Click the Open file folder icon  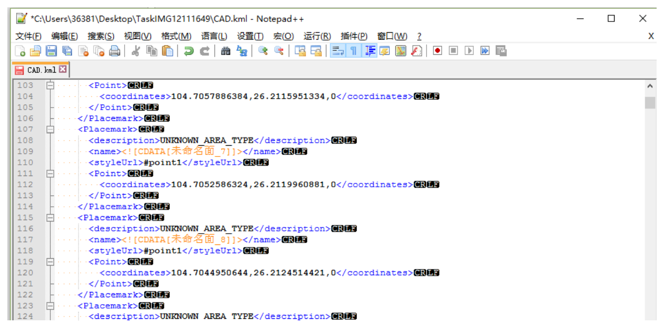tap(36, 51)
